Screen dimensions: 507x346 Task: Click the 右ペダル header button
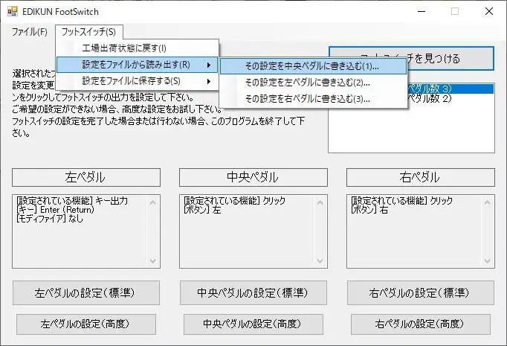420,177
